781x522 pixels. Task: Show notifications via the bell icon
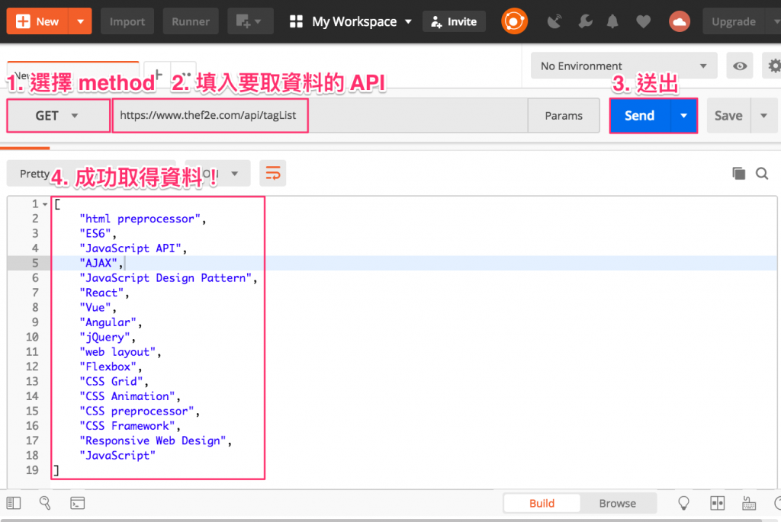point(612,21)
